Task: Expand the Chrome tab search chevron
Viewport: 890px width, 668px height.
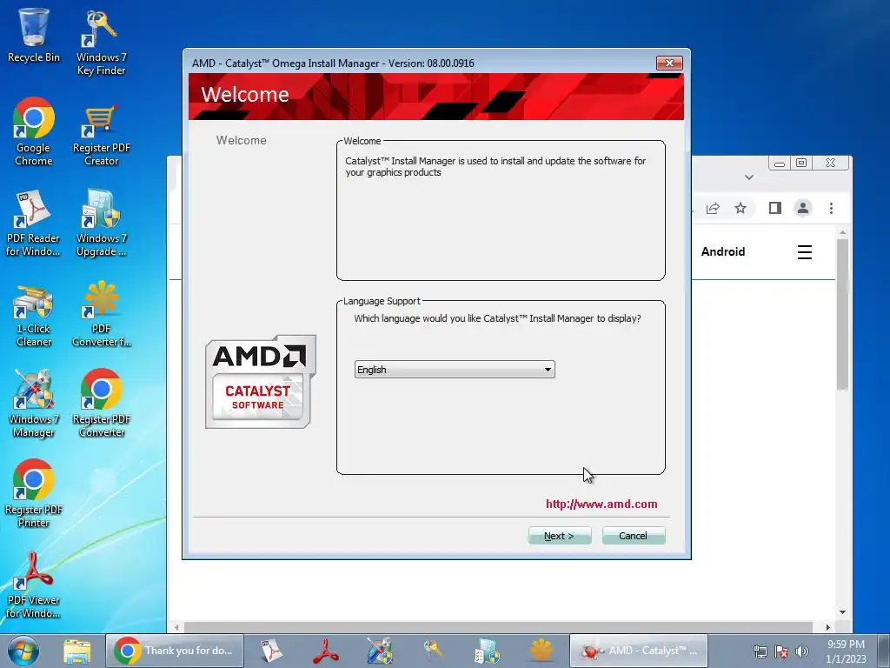Action: pyautogui.click(x=749, y=177)
